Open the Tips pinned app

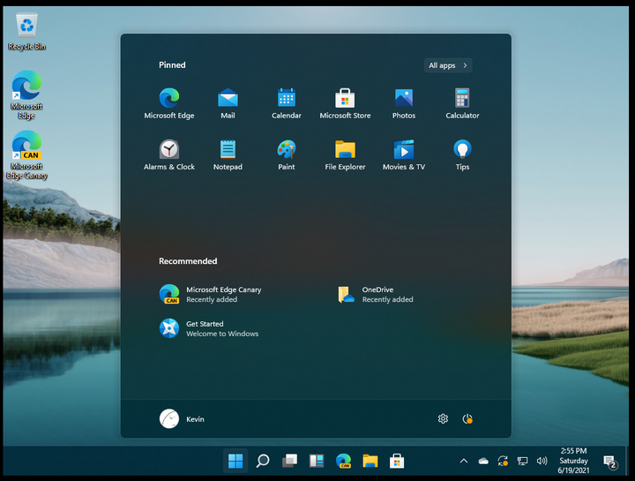click(x=462, y=154)
